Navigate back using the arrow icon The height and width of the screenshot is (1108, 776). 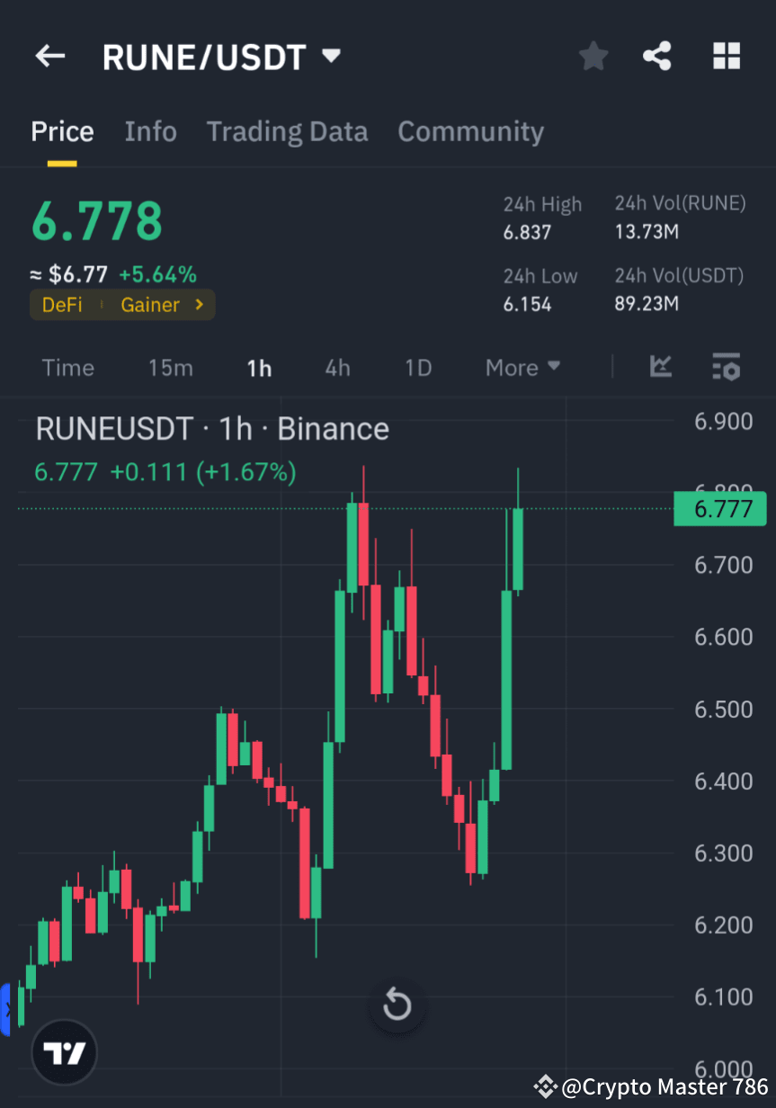click(x=49, y=56)
